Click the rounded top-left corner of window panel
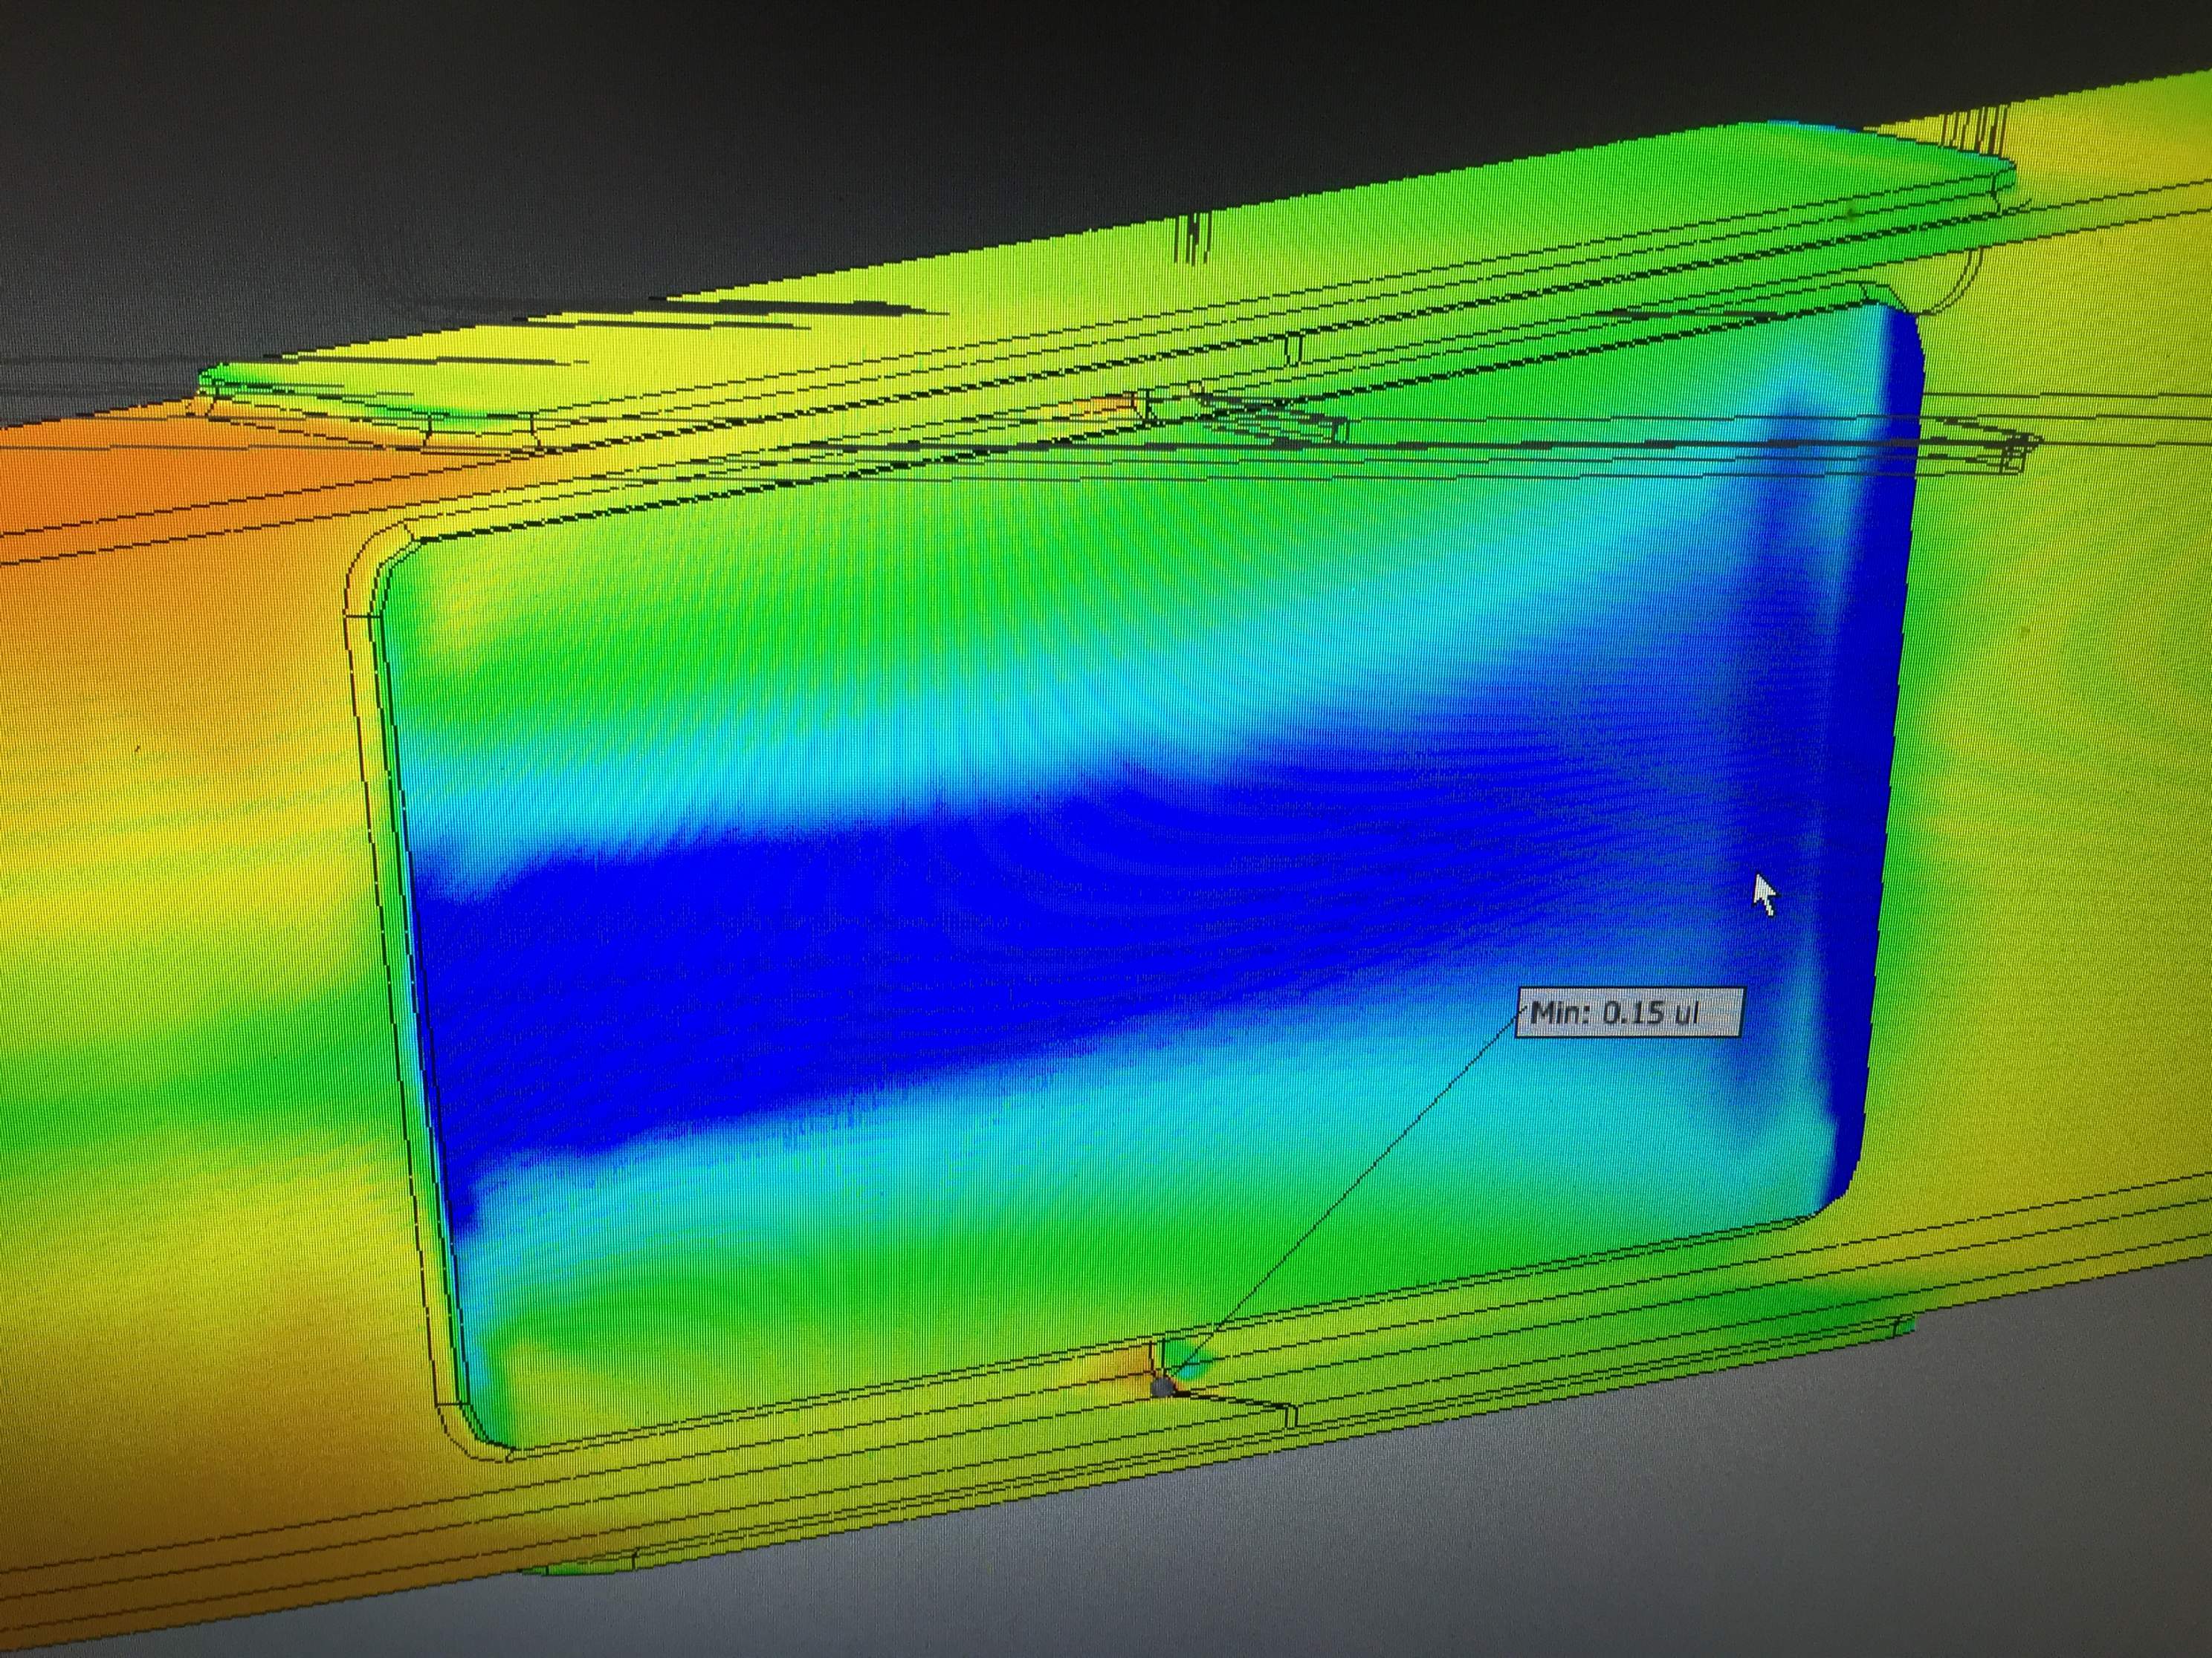2212x1658 pixels. (x=400, y=565)
